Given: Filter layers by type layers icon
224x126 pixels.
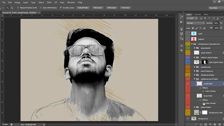Looking at the screenshot, I should pos(209,18).
